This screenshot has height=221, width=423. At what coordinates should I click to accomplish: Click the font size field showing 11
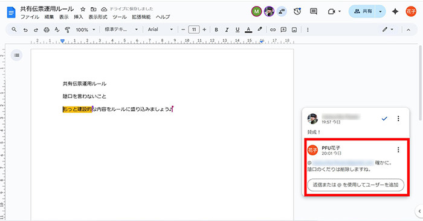pyautogui.click(x=194, y=30)
